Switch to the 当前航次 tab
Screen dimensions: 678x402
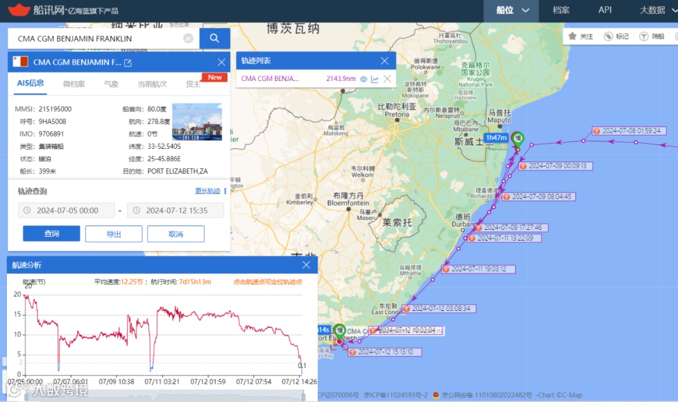(152, 84)
